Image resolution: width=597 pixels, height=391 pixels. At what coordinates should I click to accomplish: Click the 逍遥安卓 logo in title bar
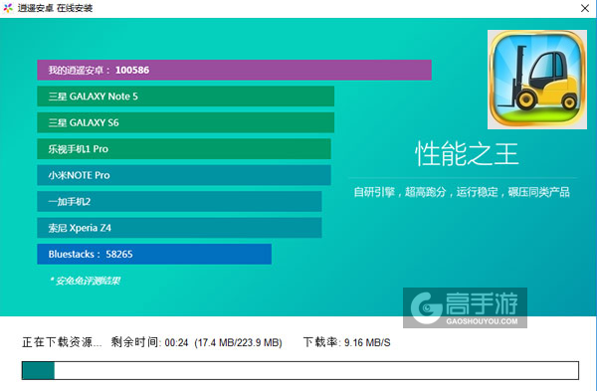(8, 8)
